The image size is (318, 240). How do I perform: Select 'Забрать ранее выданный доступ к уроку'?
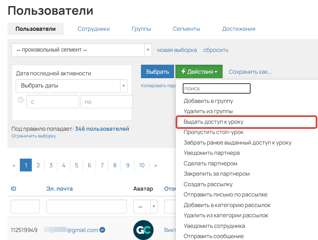[237, 143]
